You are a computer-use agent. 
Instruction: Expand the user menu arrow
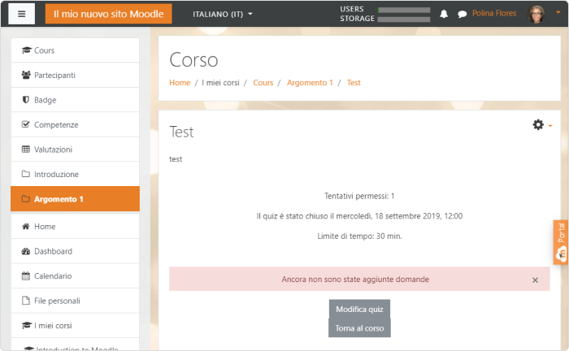[558, 12]
